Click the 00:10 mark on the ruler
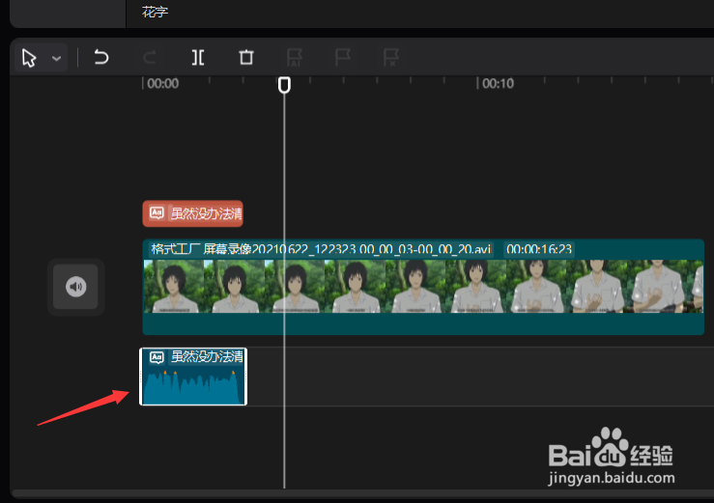This screenshot has height=503, width=714. tap(498, 83)
